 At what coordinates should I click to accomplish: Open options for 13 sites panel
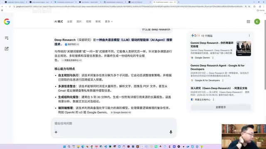click(249, 36)
